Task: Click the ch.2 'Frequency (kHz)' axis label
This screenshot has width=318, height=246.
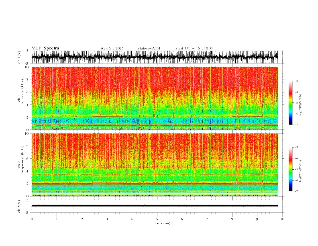Action: pos(22,160)
